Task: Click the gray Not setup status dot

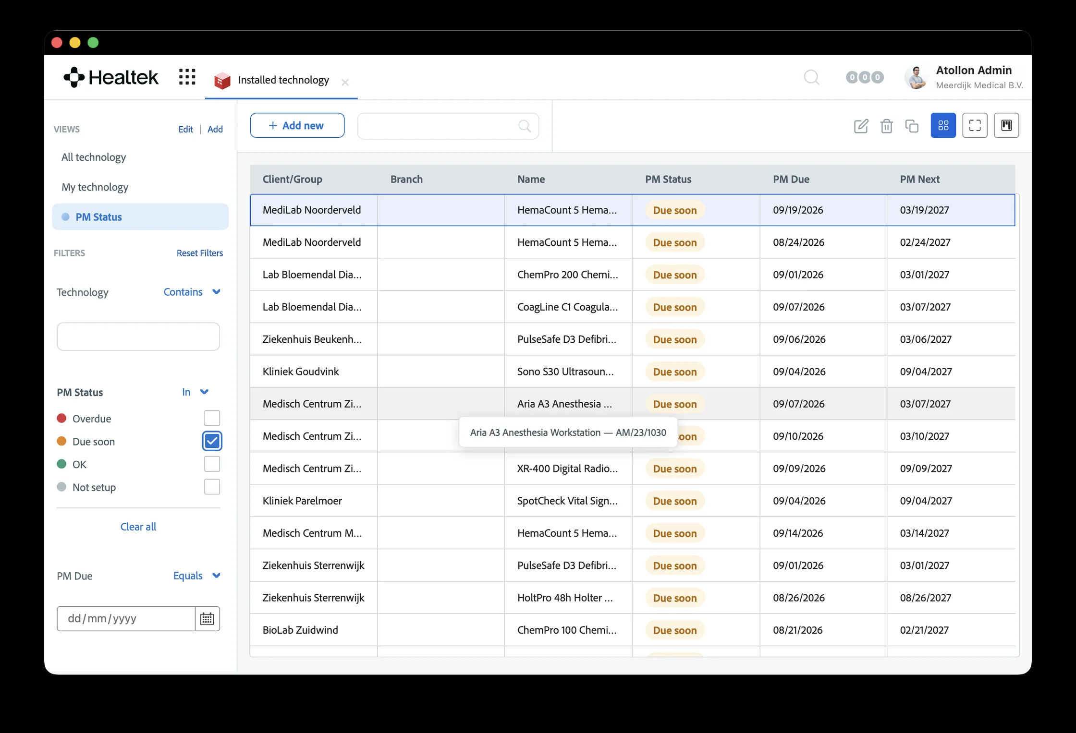Action: click(x=61, y=487)
